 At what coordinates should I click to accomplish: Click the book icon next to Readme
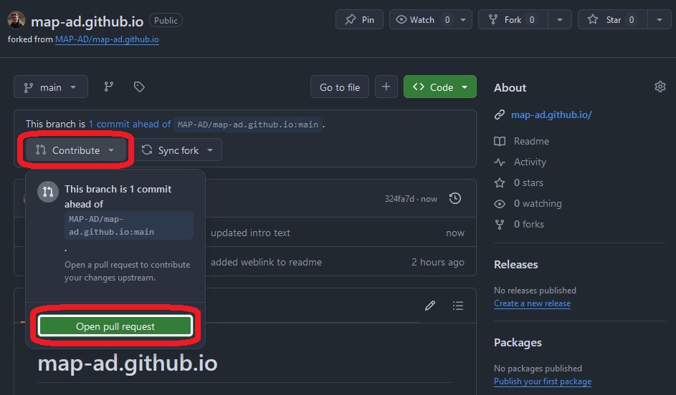click(x=499, y=141)
